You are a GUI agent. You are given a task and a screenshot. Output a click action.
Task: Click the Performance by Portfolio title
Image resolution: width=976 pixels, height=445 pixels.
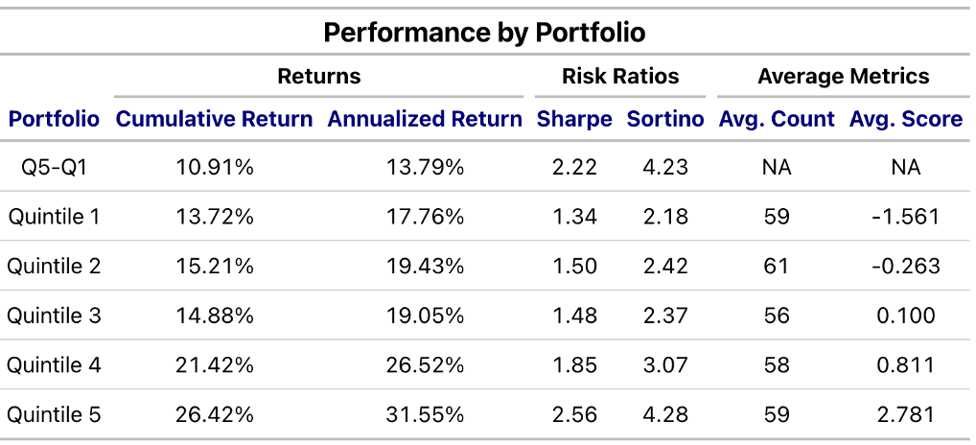click(x=484, y=33)
